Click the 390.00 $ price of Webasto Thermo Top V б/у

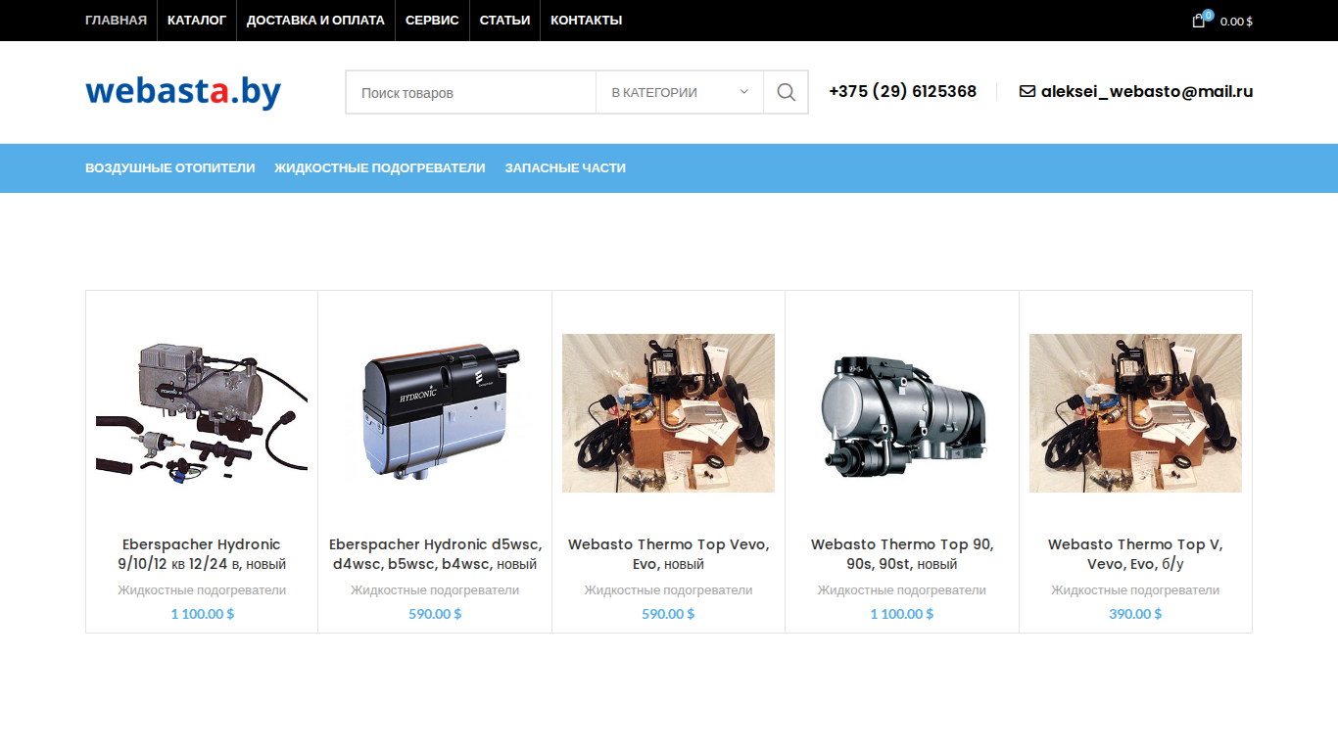[x=1135, y=614]
